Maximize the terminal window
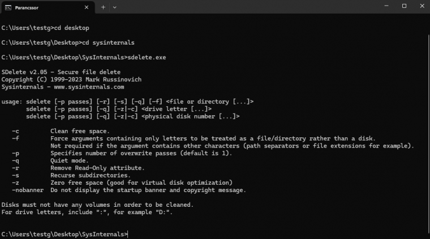 (404, 7)
